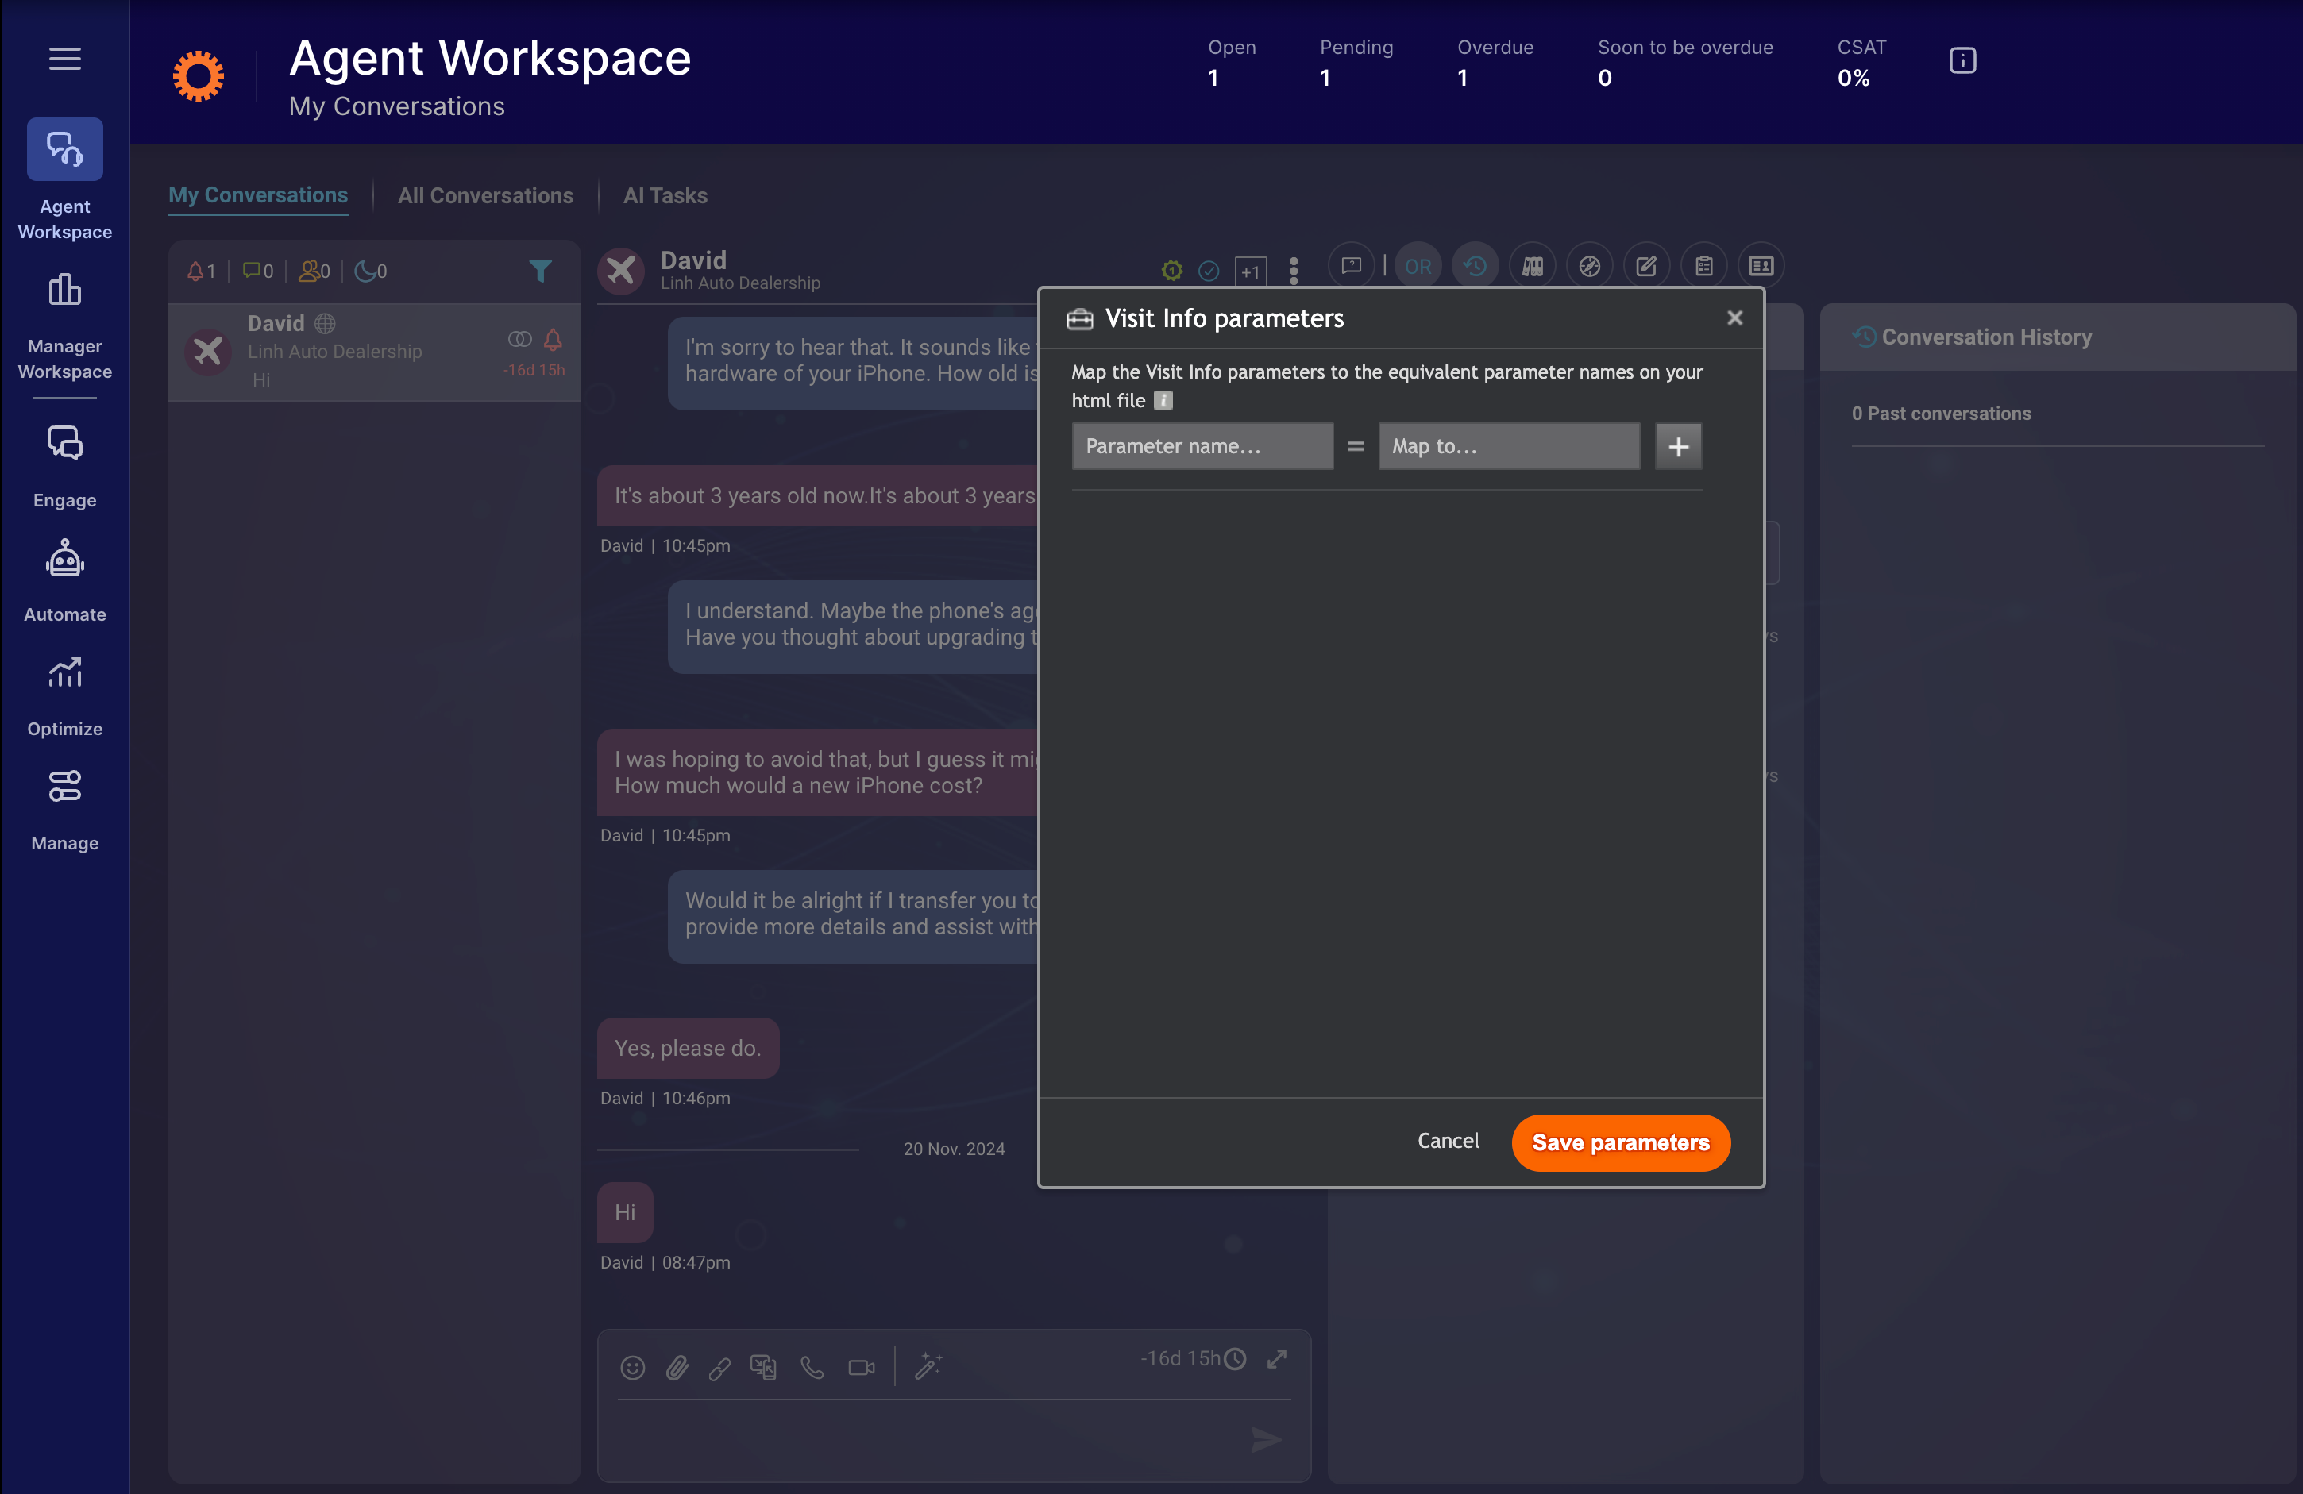This screenshot has height=1494, width=2303.
Task: Insert a link with the chain icon
Action: point(719,1369)
